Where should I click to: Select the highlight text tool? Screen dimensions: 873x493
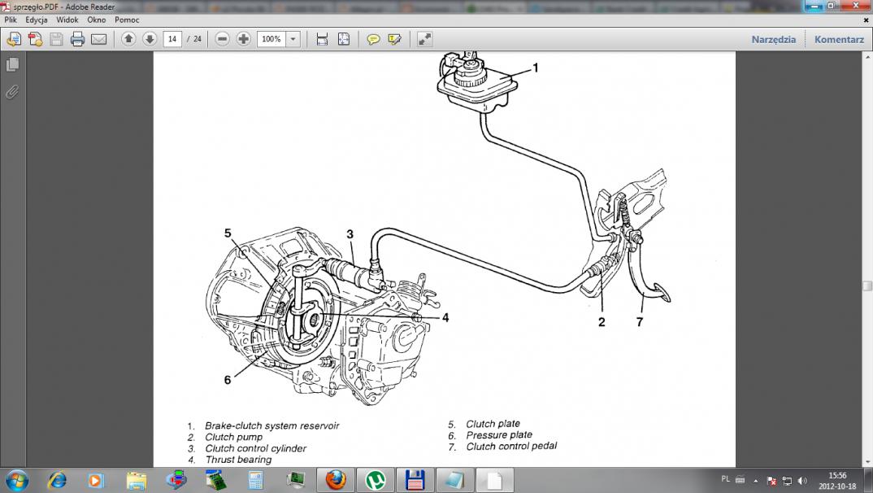tap(395, 39)
